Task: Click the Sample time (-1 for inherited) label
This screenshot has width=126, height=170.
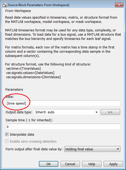Action: pyautogui.click(x=29, y=120)
